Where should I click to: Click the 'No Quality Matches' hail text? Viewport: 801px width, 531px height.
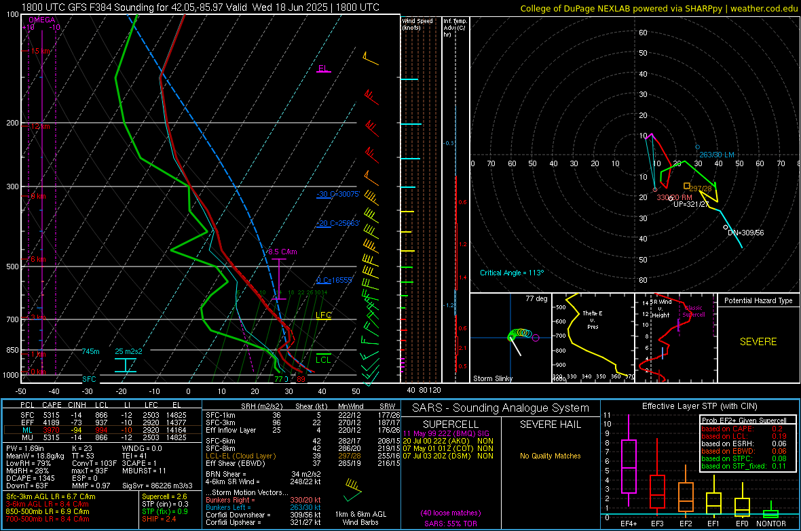tap(550, 456)
